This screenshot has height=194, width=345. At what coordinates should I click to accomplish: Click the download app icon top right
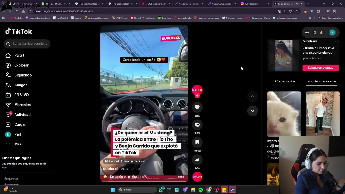(321, 33)
